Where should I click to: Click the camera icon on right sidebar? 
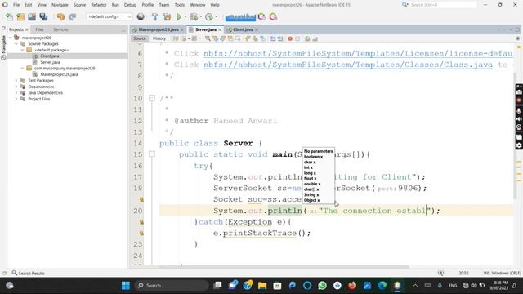[x=519, y=92]
